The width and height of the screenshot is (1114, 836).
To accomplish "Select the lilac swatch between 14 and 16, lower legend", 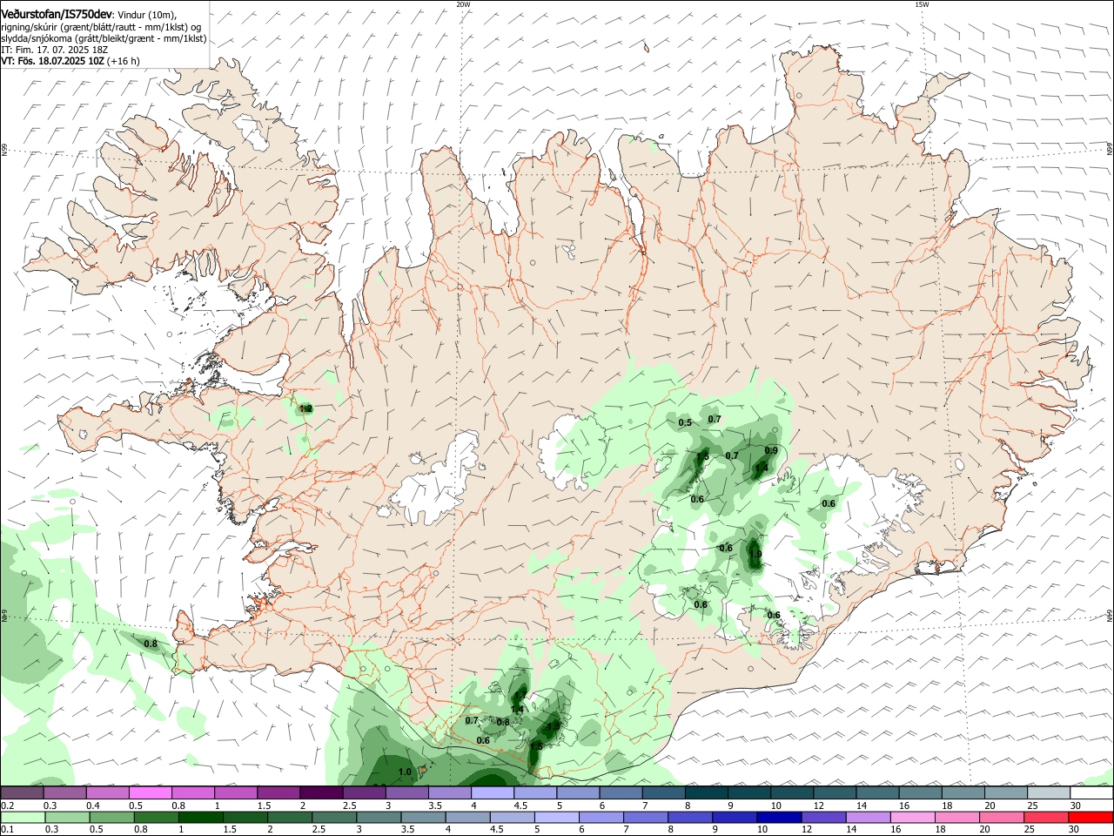I will pos(869,817).
